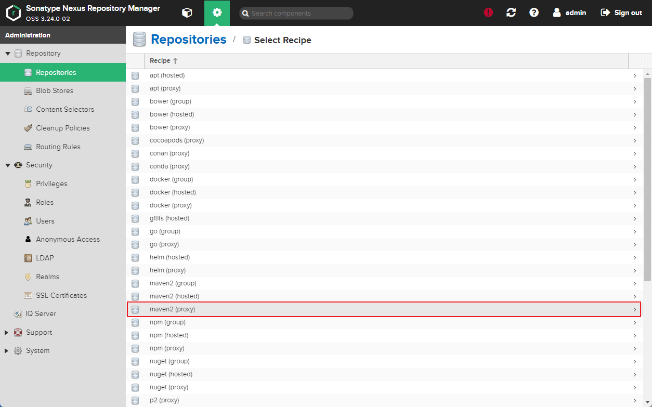Viewport: 652px width, 407px height.
Task: Select Repositories in the sidebar
Action: [63, 72]
